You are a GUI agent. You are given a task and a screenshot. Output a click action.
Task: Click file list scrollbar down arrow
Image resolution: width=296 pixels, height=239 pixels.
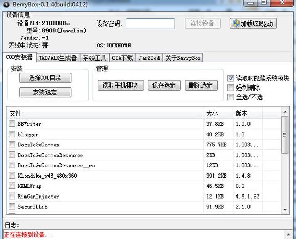click(285, 210)
